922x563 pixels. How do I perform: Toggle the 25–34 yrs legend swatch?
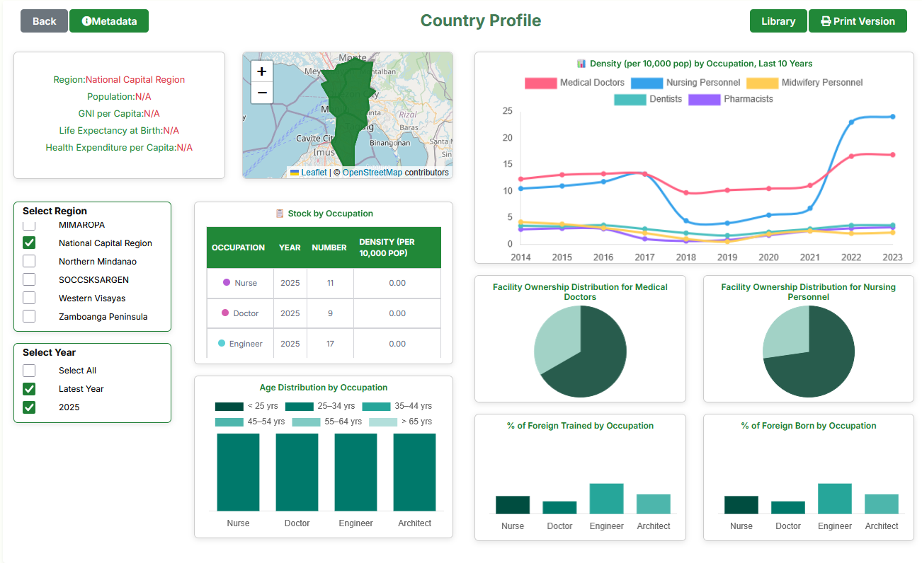pyautogui.click(x=300, y=407)
